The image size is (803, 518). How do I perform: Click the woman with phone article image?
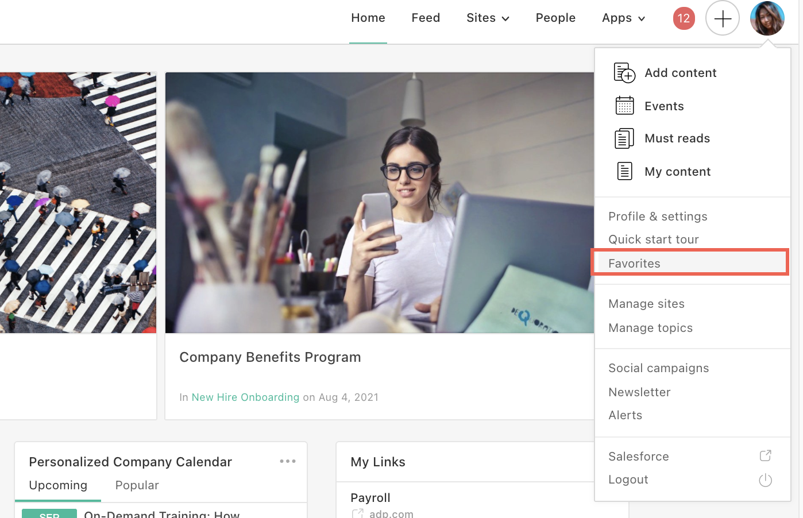tap(379, 203)
